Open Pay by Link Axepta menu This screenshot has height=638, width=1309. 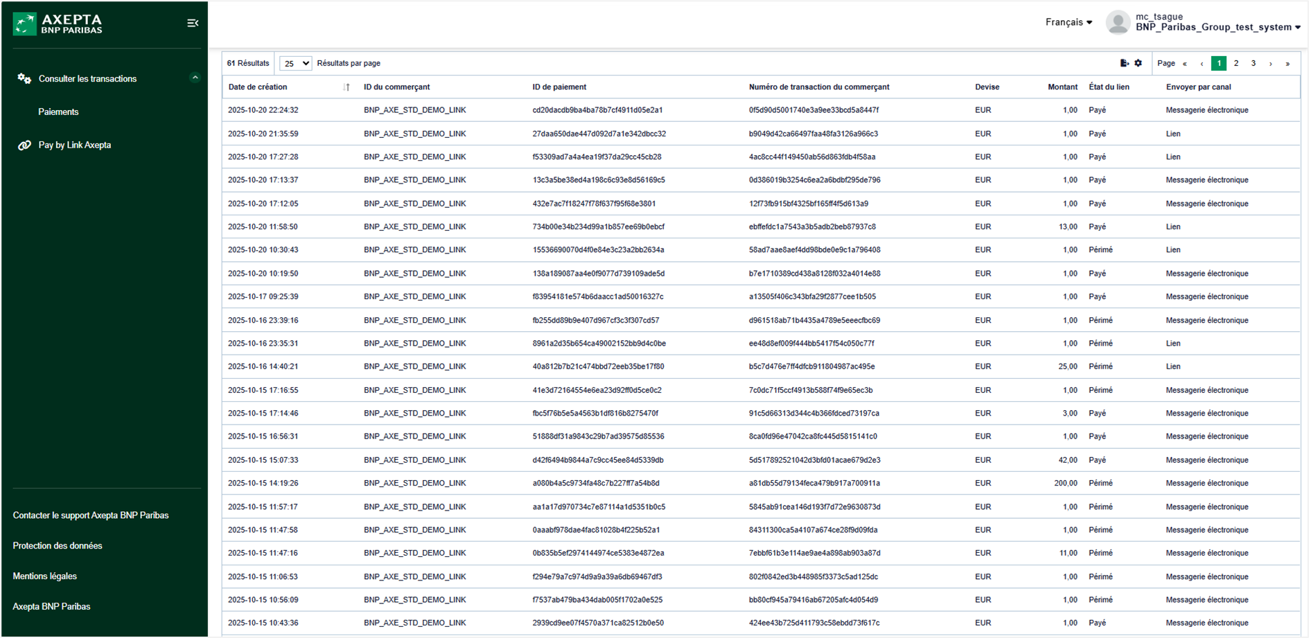tap(74, 145)
